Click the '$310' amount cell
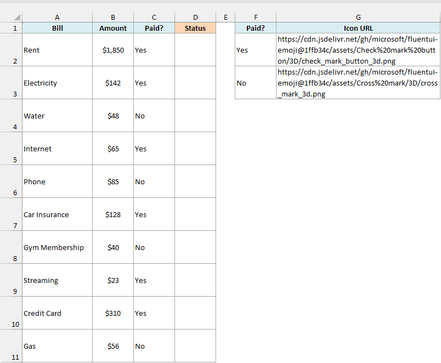 [x=113, y=313]
